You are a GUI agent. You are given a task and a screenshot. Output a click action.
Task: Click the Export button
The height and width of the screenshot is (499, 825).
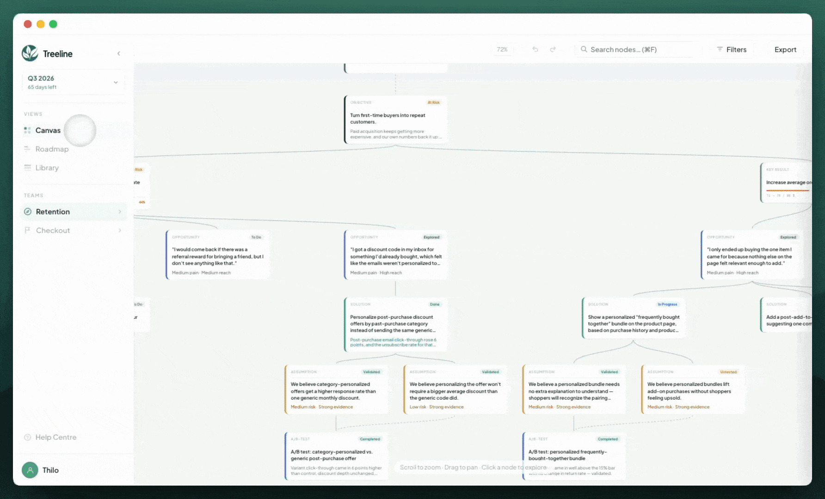tap(785, 49)
